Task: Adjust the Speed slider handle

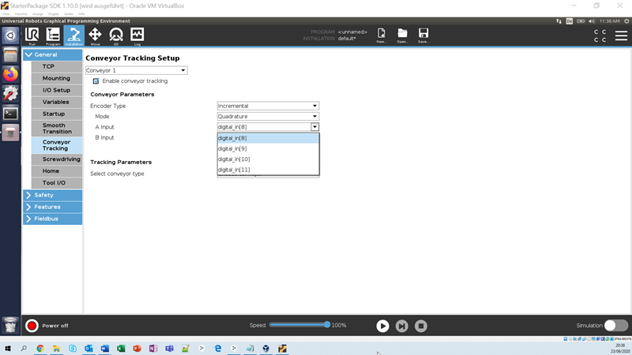Action: tap(326, 324)
